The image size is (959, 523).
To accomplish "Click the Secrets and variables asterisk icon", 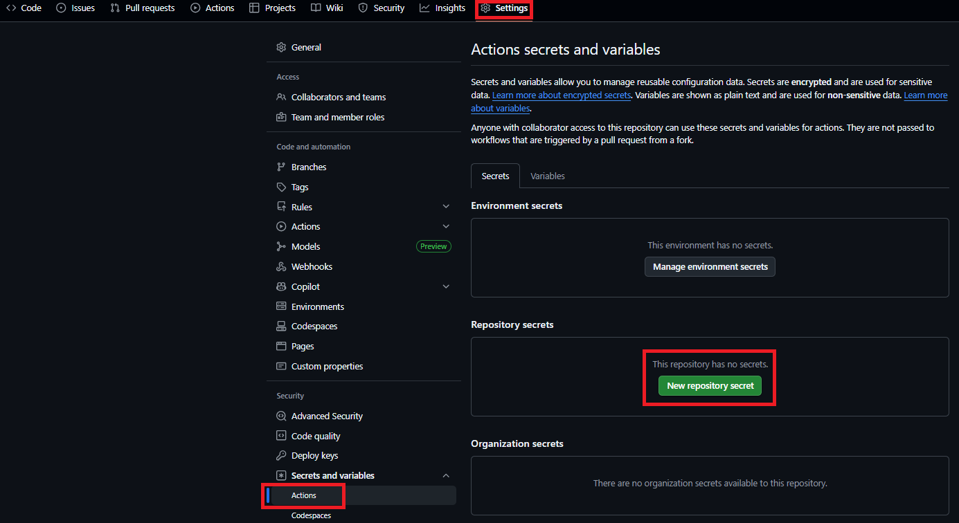I will [x=281, y=476].
